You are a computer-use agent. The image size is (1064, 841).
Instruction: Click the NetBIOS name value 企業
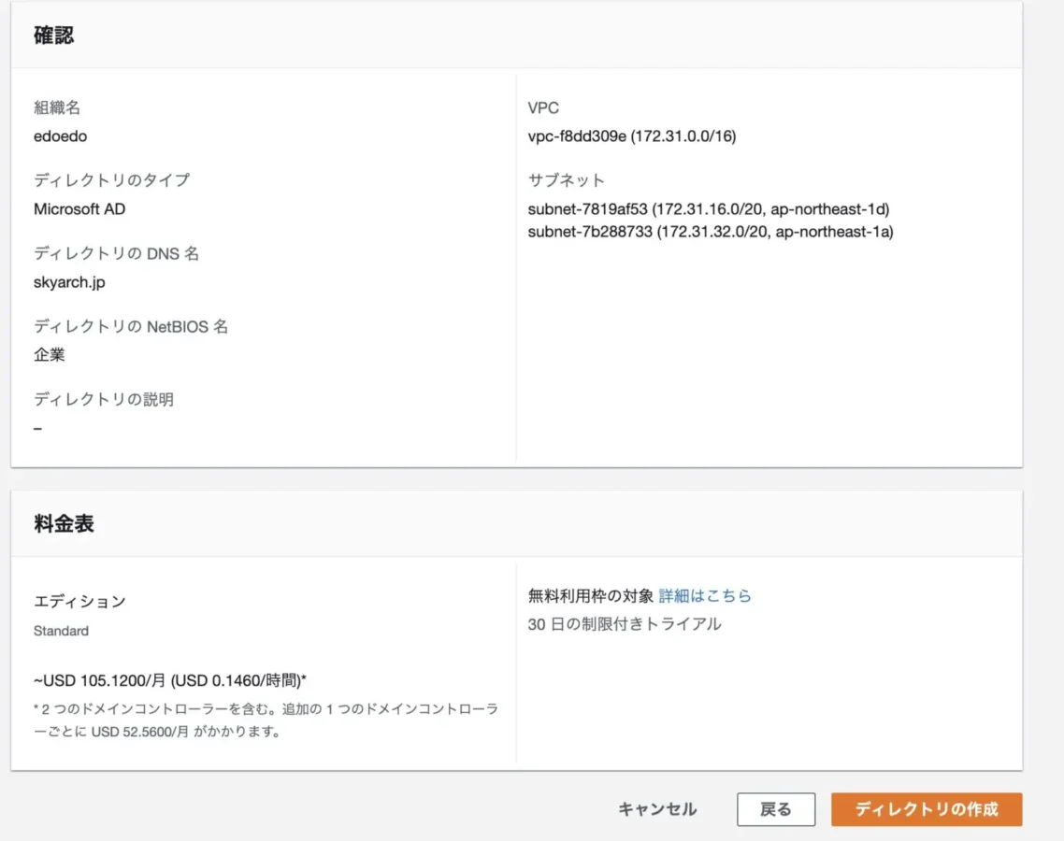tap(50, 355)
